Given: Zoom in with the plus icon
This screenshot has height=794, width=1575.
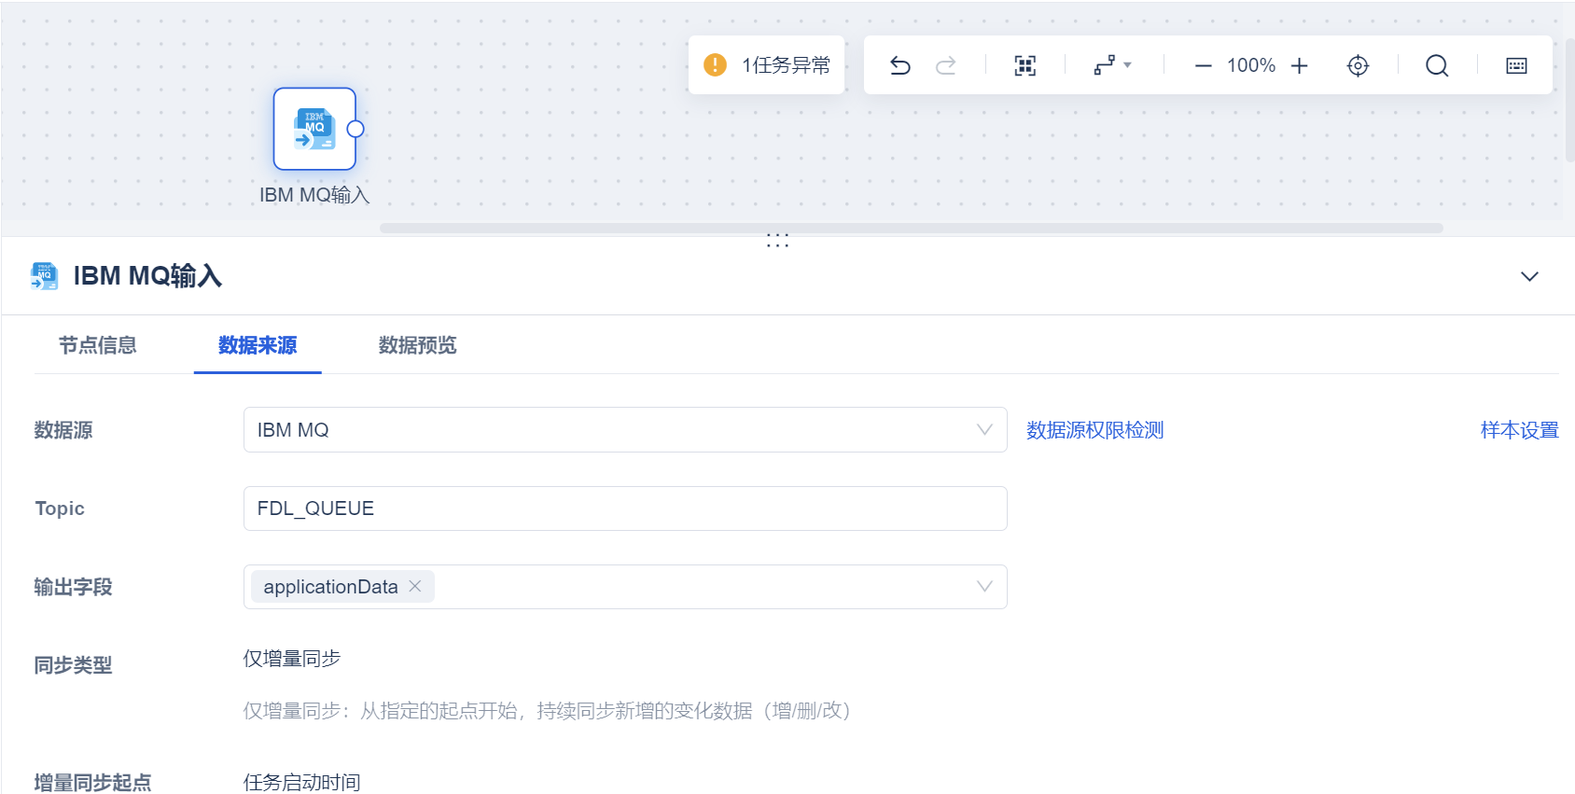Looking at the screenshot, I should pos(1300,65).
